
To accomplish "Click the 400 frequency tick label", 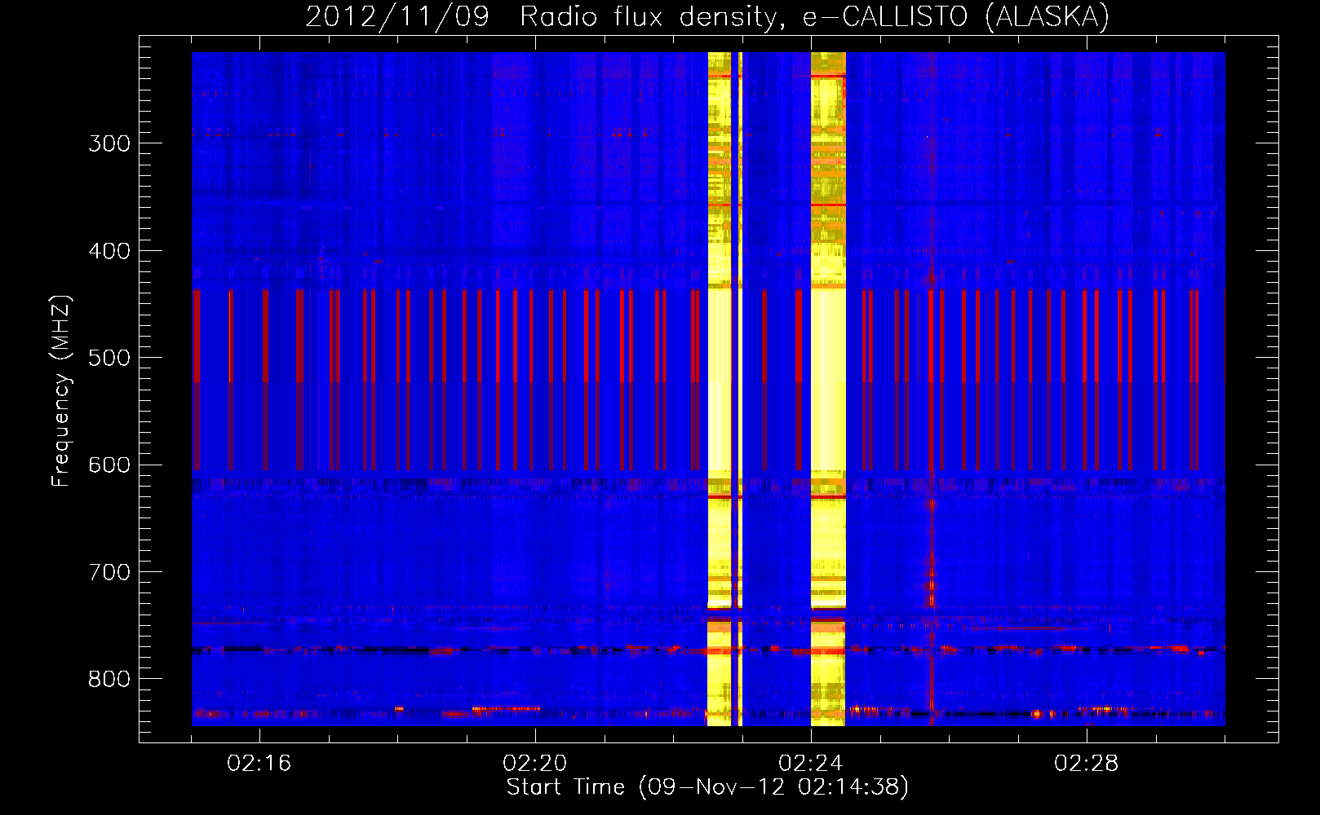I will [x=109, y=251].
